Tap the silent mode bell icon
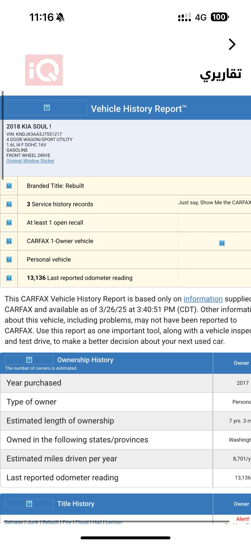Image resolution: width=251 pixels, height=544 pixels. coord(60,17)
